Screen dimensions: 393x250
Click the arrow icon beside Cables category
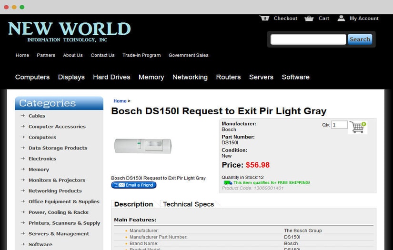click(x=23, y=116)
